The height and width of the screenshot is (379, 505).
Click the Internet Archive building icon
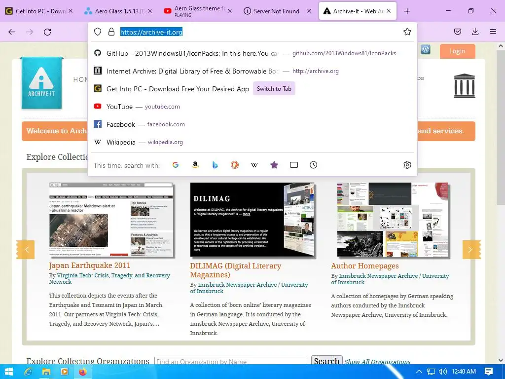click(465, 86)
